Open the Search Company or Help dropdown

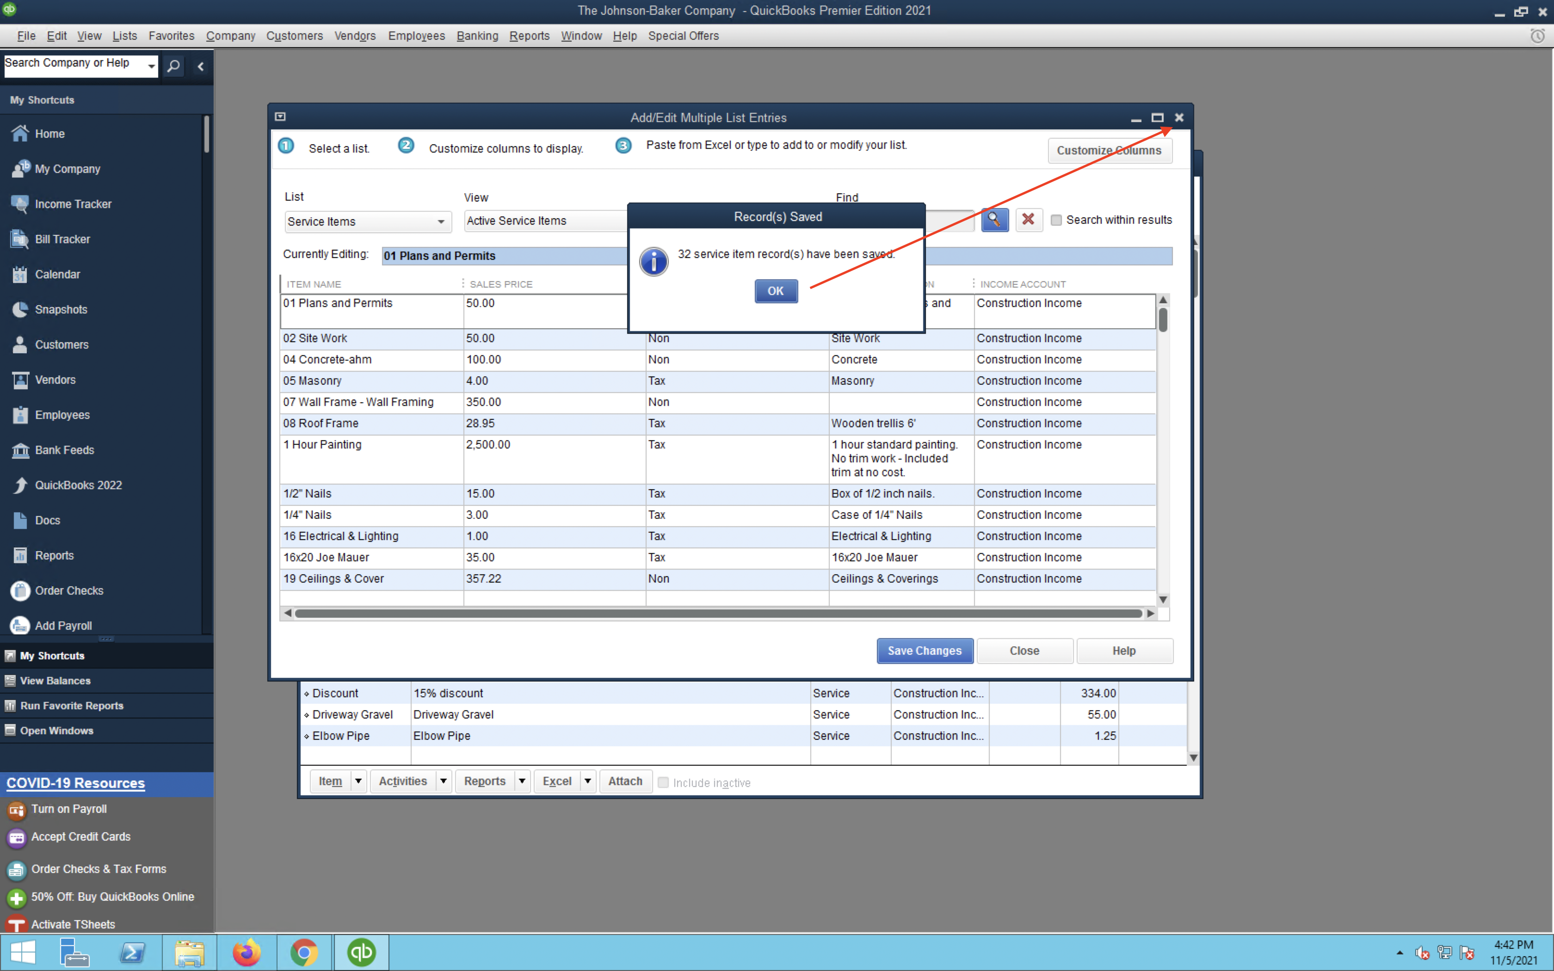151,66
